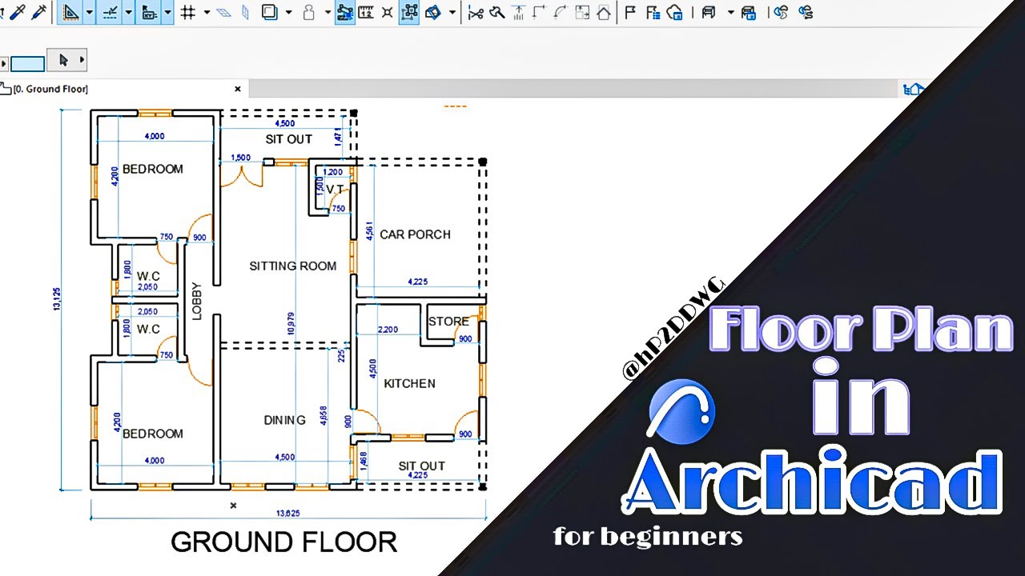Image resolution: width=1025 pixels, height=576 pixels.
Task: Click the vertical editing plane icon
Action: click(244, 12)
